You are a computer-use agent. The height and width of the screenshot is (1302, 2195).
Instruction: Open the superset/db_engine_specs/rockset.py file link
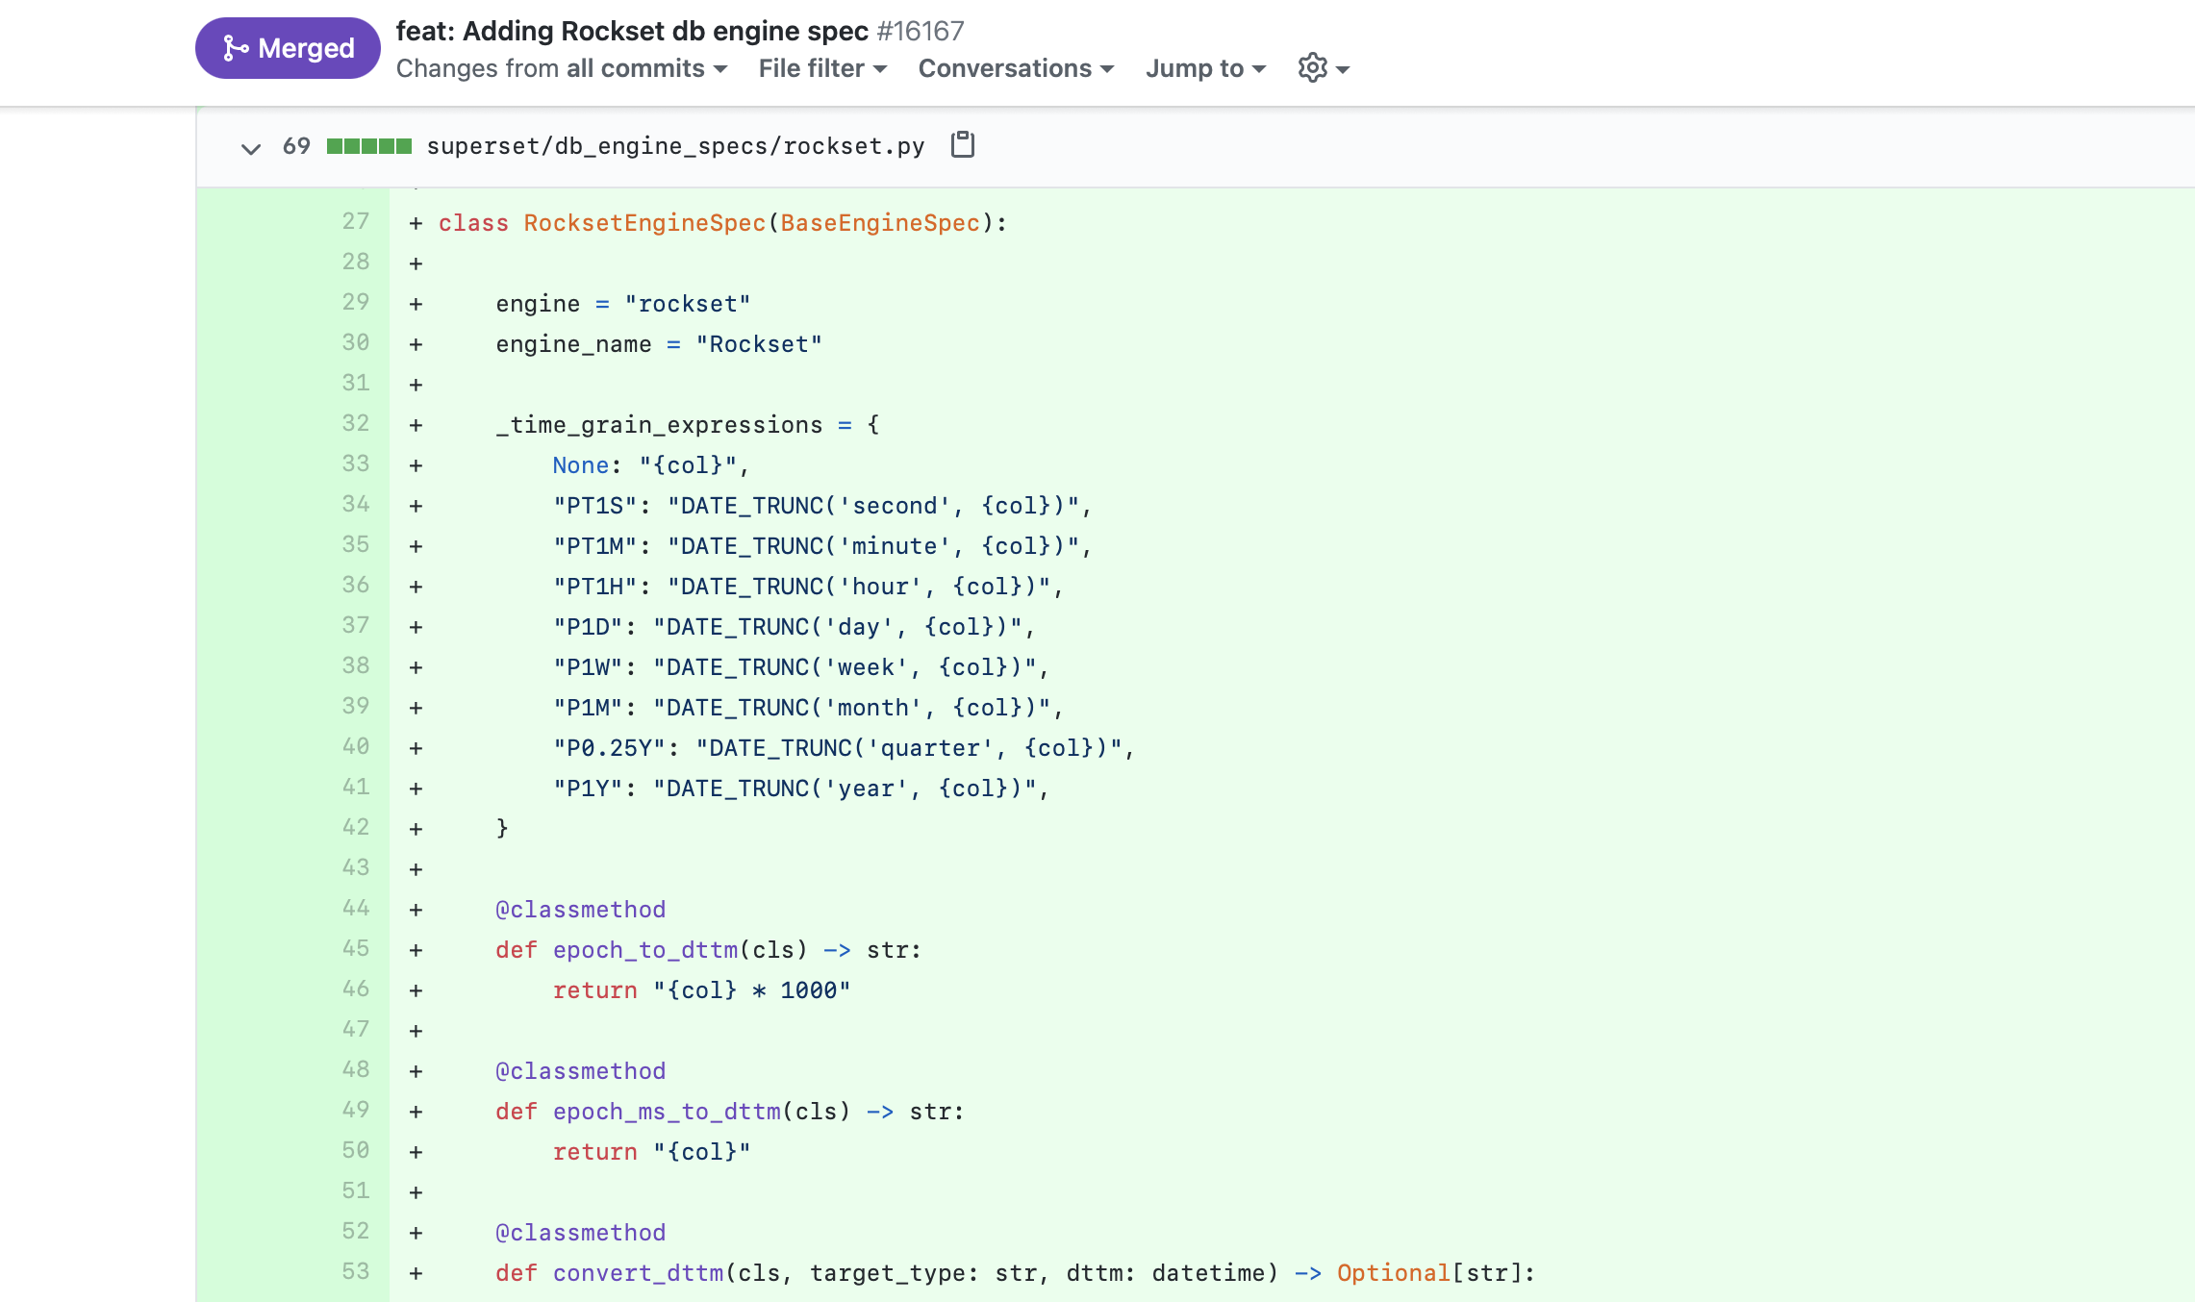coord(675,145)
